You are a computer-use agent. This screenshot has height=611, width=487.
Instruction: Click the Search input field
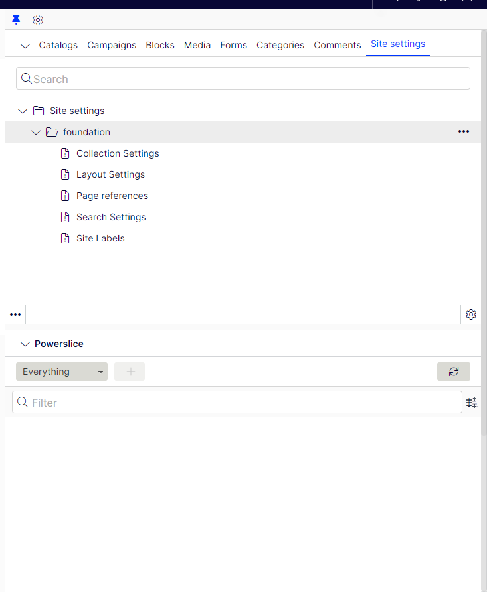[x=243, y=79]
